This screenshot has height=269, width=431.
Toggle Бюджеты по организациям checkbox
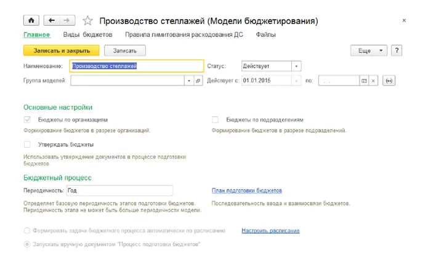pyautogui.click(x=27, y=120)
